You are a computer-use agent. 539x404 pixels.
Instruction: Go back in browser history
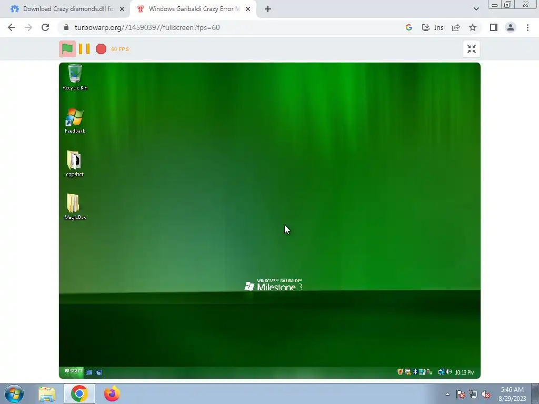tap(12, 27)
